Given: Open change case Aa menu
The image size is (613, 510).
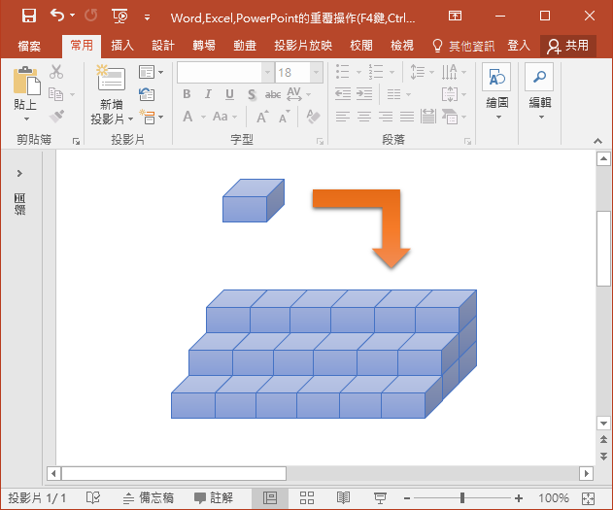Looking at the screenshot, I should pyautogui.click(x=224, y=117).
